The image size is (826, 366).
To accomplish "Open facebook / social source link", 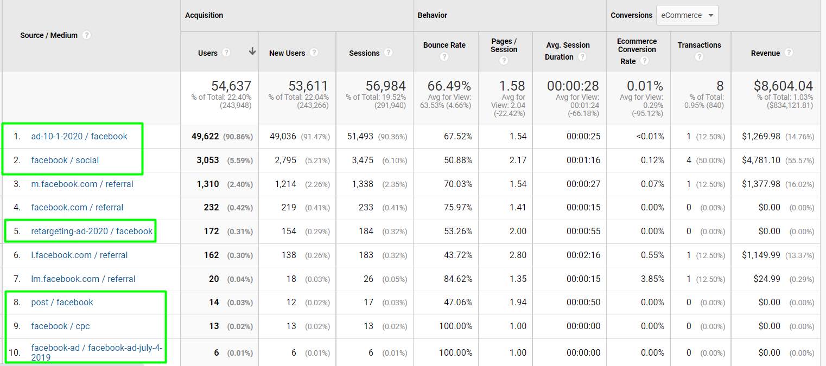I will coord(65,160).
